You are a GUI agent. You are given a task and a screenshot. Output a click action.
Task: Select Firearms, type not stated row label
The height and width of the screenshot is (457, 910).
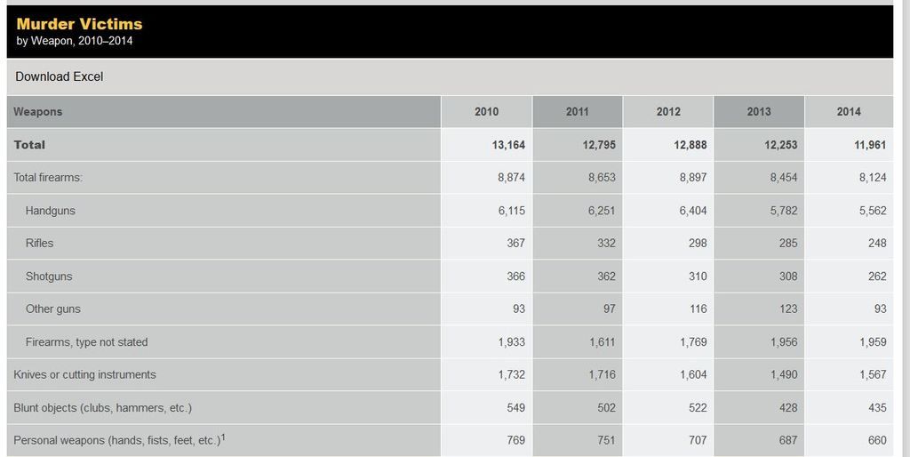point(87,342)
